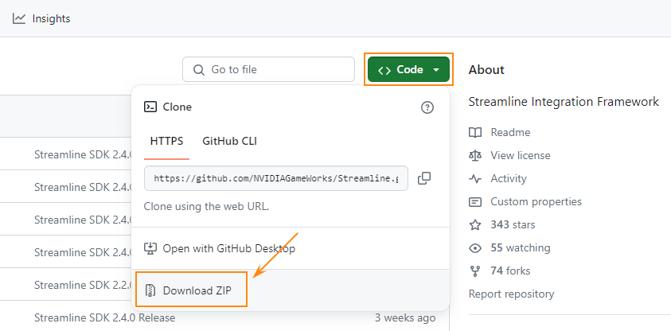Screen dimensions: 671x331
Task: Click the eye icon beside 55 watching
Action: pyautogui.click(x=475, y=248)
